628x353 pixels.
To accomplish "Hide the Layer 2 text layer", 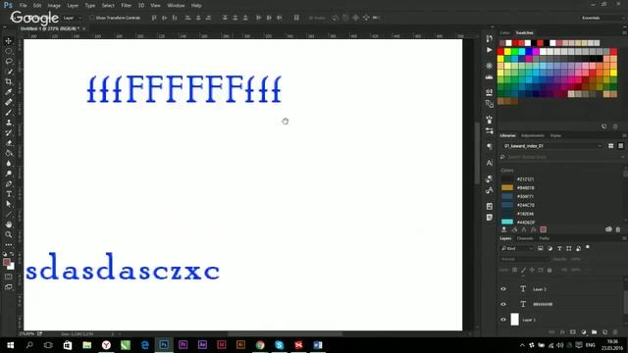I will 503,289.
